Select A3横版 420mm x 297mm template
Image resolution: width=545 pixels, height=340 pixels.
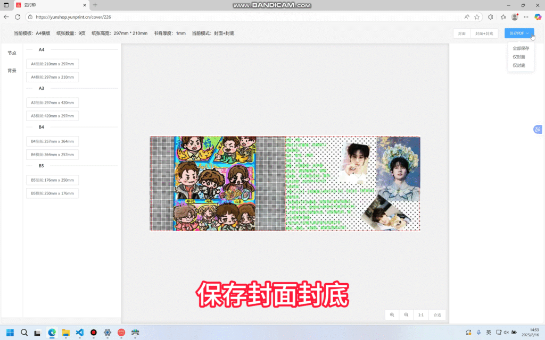pyautogui.click(x=53, y=116)
